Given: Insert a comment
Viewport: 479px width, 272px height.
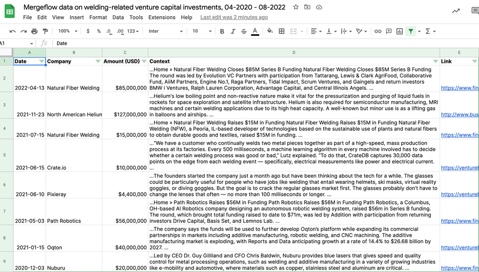Looking at the screenshot, I should [389, 31].
